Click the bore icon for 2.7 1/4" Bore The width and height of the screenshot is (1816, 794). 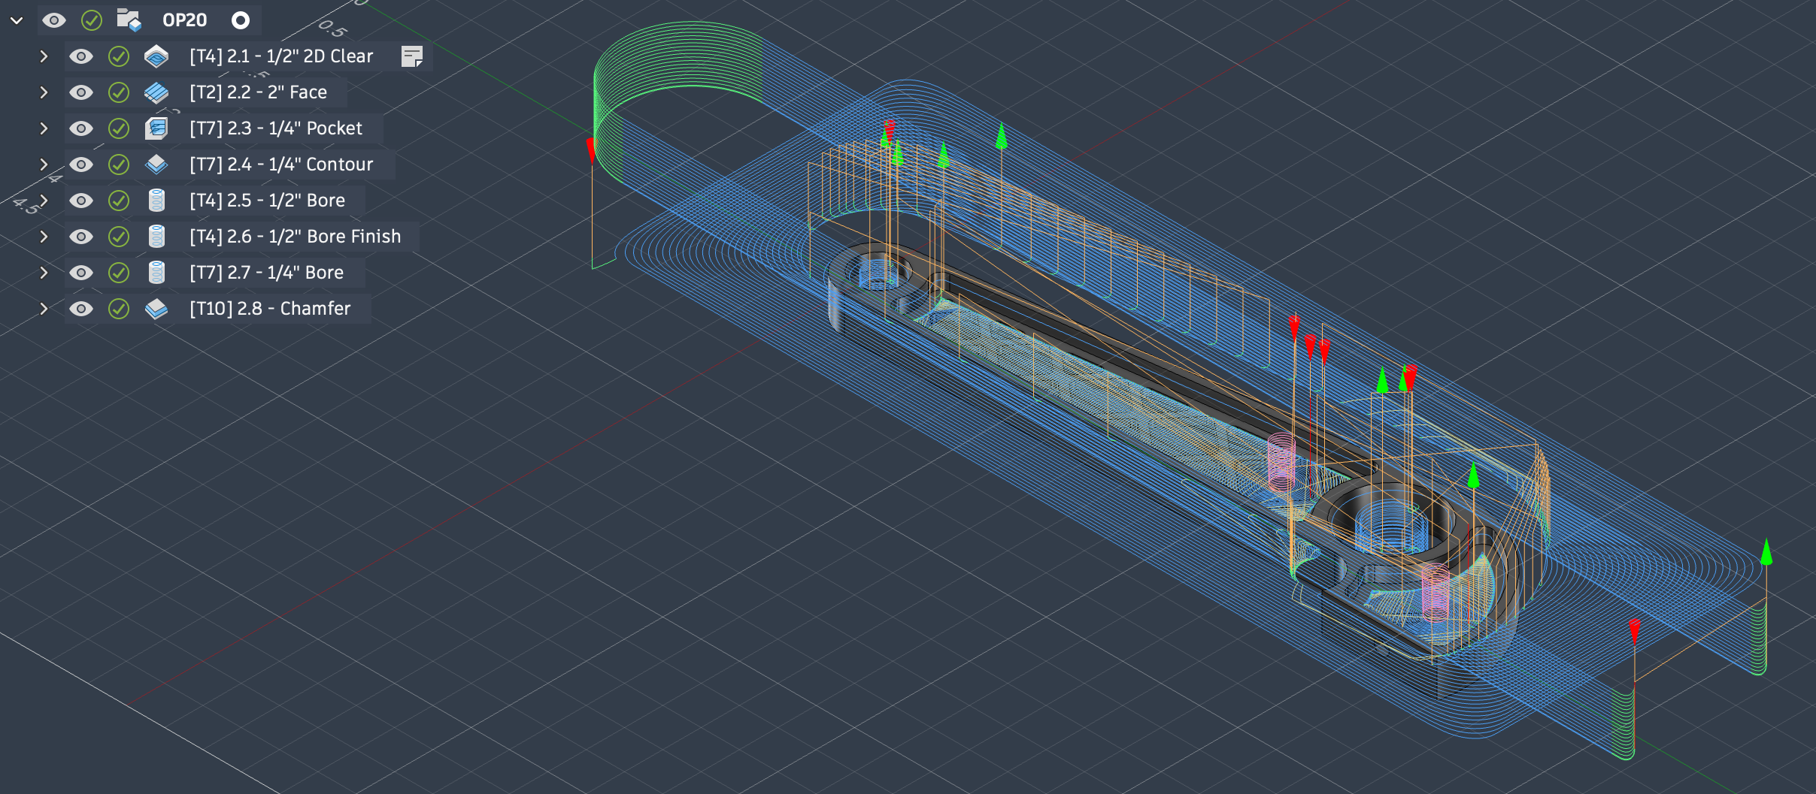pyautogui.click(x=156, y=273)
